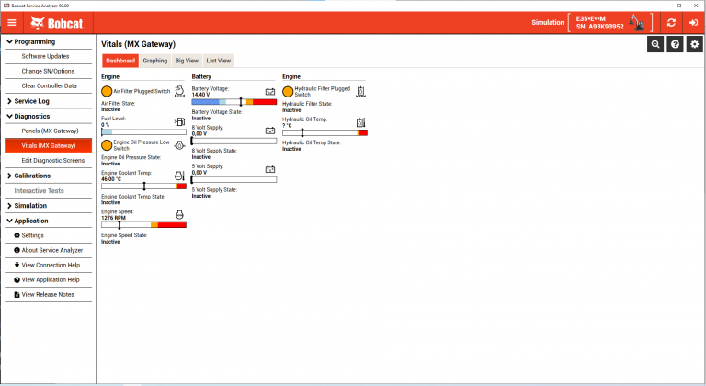Open the zoom magnifier tool
706x386 pixels.
point(655,44)
